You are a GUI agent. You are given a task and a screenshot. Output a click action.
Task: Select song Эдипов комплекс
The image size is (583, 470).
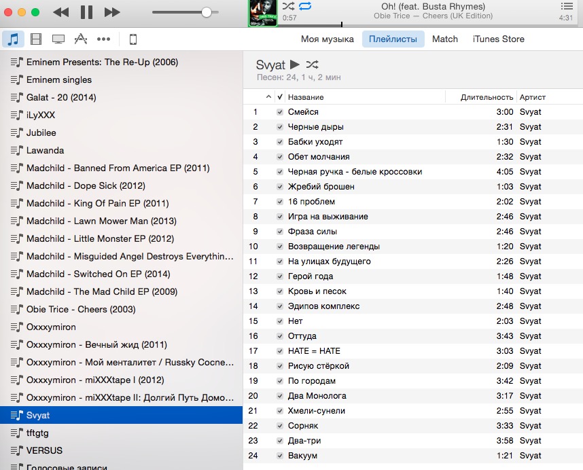pyautogui.click(x=413, y=306)
